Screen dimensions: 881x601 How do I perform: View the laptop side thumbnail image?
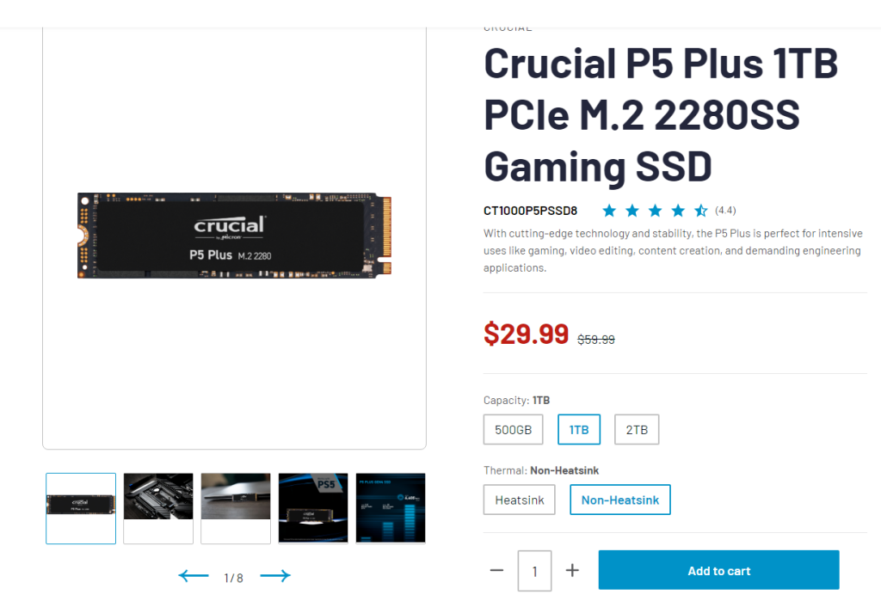(236, 508)
